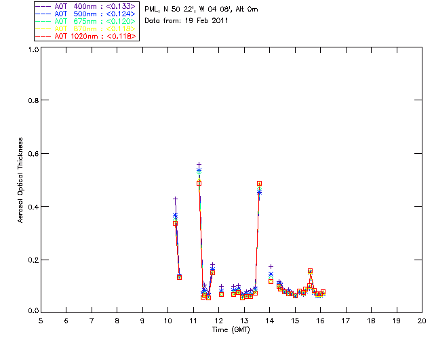
Task: Click the highest purple plus marker near 11h
Action: (199, 165)
